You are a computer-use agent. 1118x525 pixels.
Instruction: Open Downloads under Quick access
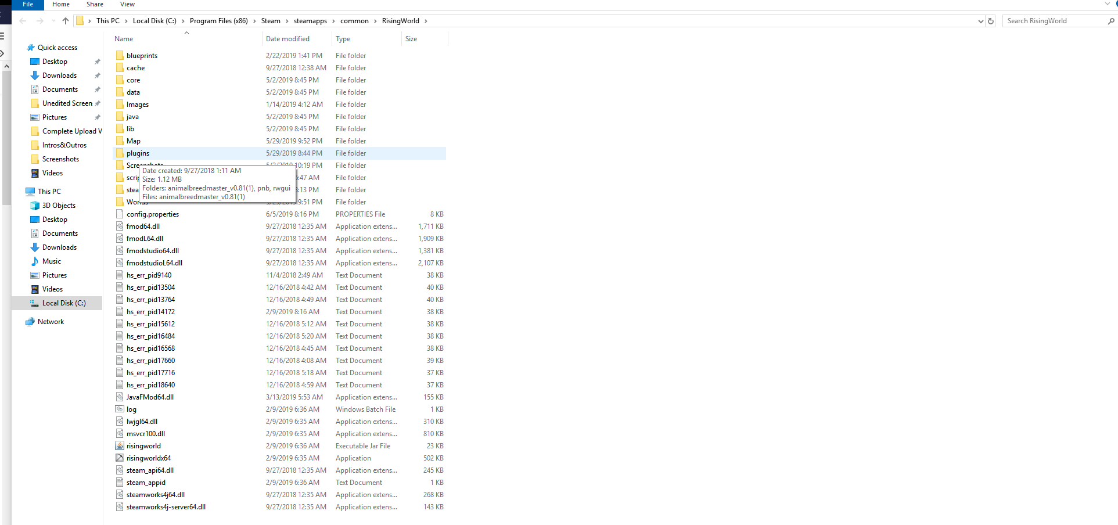coord(59,75)
